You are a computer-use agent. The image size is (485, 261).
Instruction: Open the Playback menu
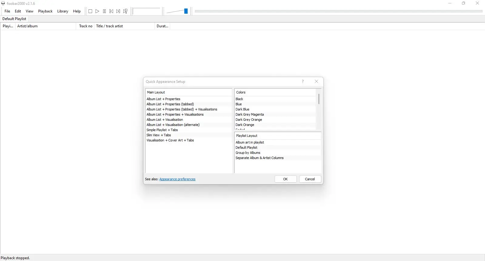click(45, 11)
